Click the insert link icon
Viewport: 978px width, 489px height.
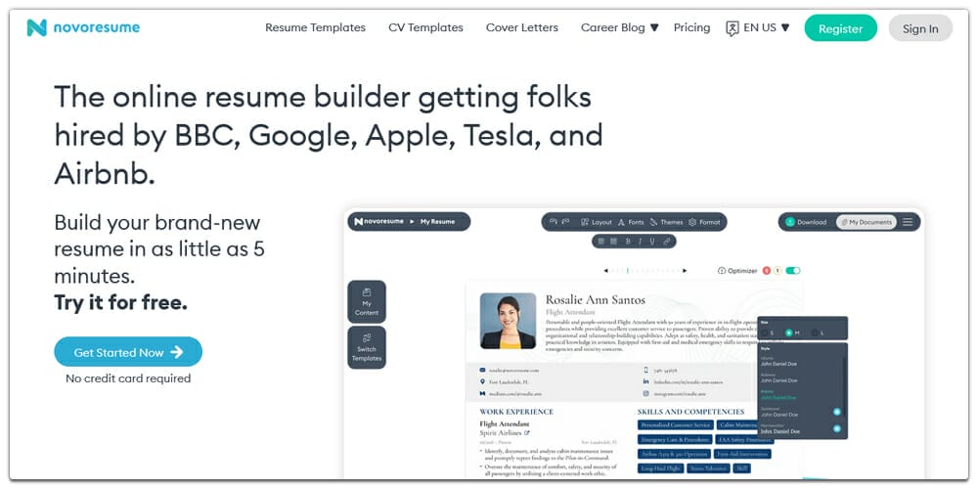[x=667, y=241]
